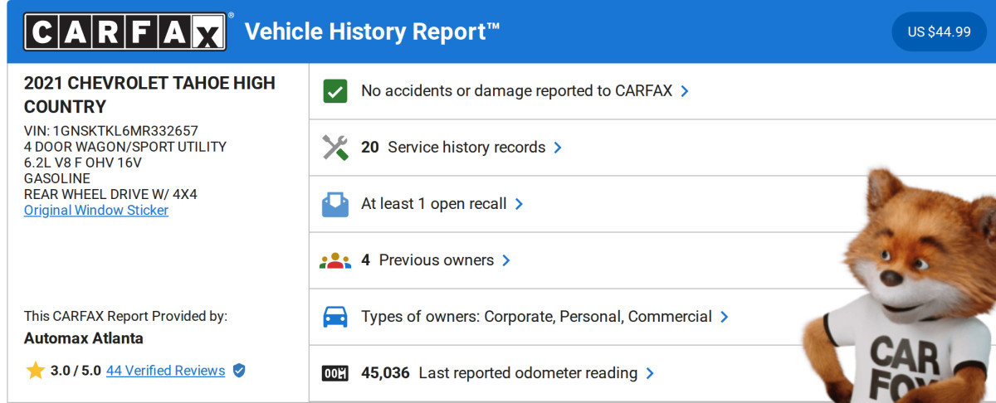This screenshot has width=996, height=403.
Task: Click the wrench service history icon
Action: pyautogui.click(x=335, y=148)
